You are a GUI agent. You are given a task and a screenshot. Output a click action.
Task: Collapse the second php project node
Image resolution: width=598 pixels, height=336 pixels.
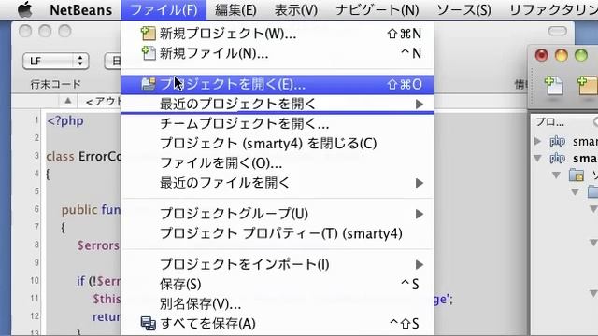click(537, 158)
